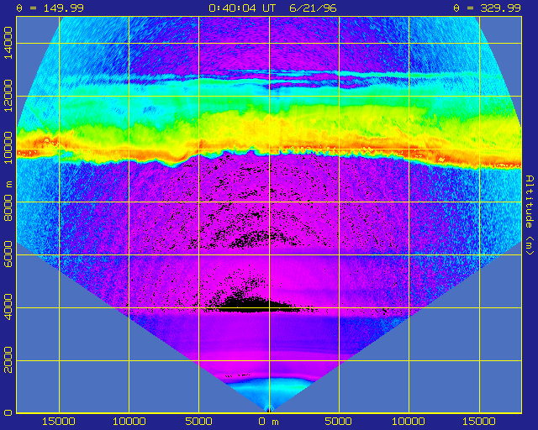The width and height of the screenshot is (538, 430).
Task: Select the "6/21/96" date text
Action: tap(313, 8)
